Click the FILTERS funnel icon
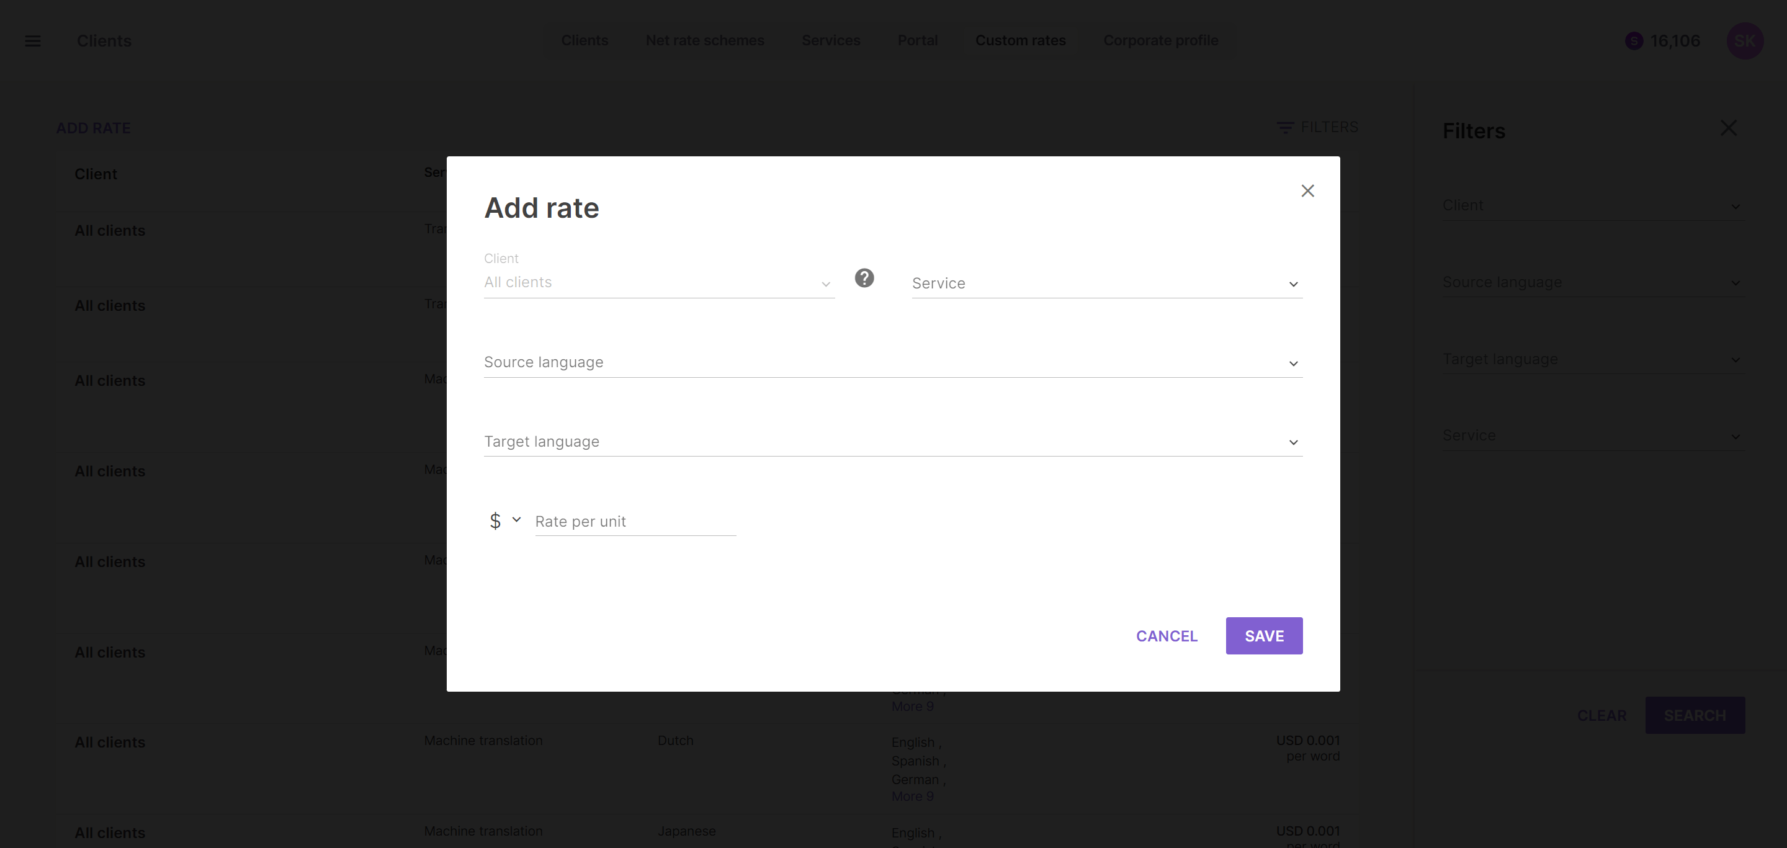The image size is (1787, 848). 1285,128
